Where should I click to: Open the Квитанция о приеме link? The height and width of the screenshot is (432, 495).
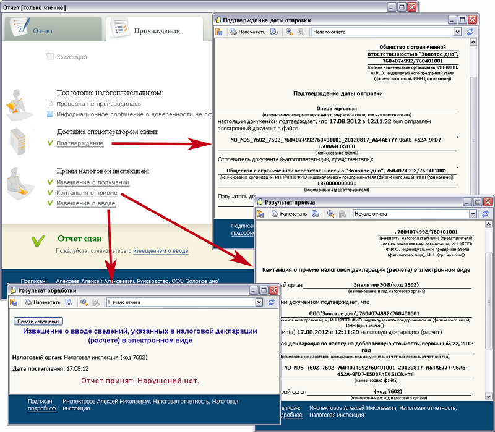(87, 193)
